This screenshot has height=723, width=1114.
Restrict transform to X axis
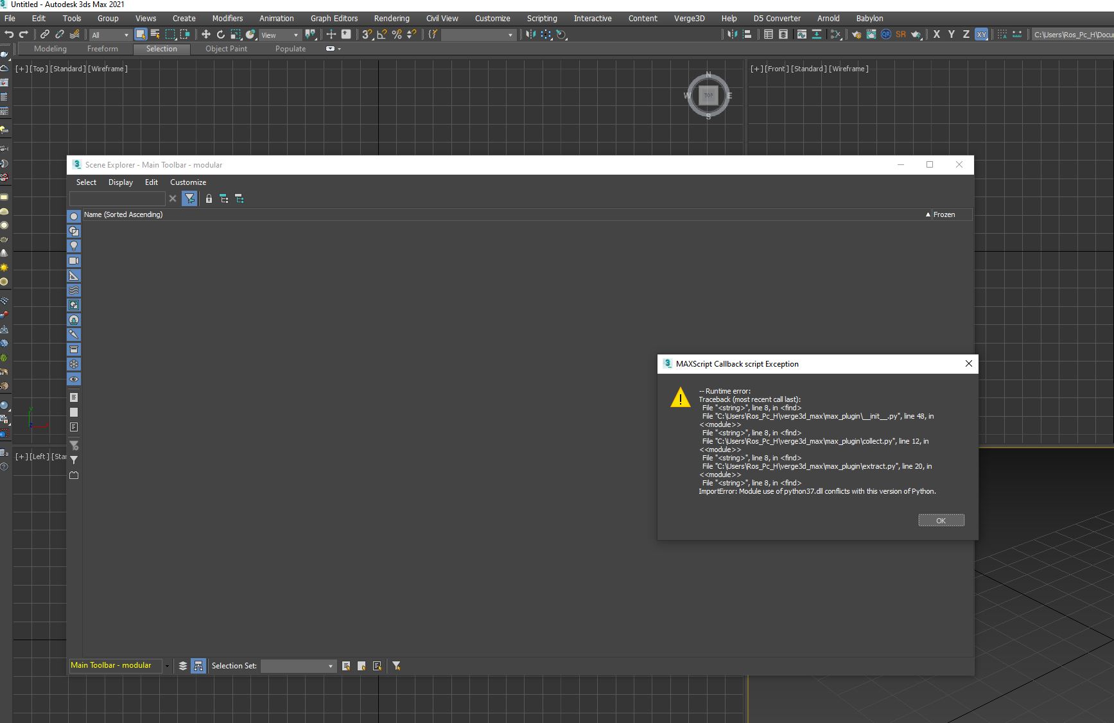coord(937,34)
